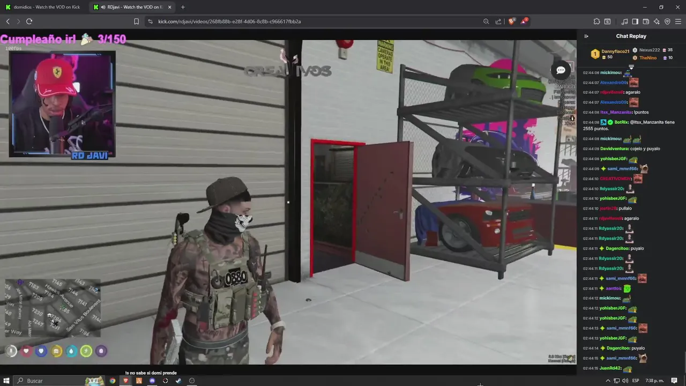686x386 pixels.
Task: Expand the gift leaderboard handle
Action: coord(631,67)
